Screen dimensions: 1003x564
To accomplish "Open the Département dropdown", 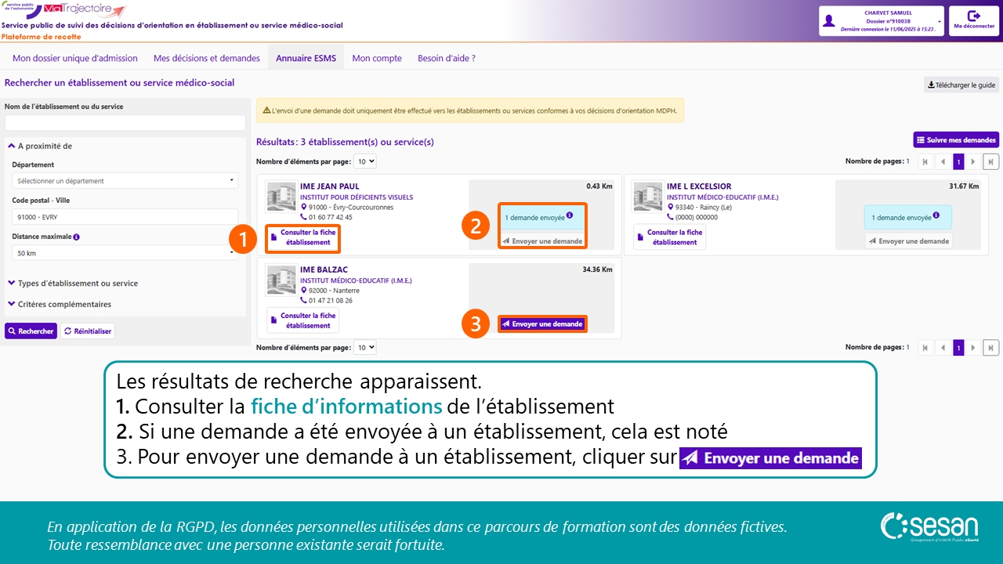I will [x=125, y=181].
